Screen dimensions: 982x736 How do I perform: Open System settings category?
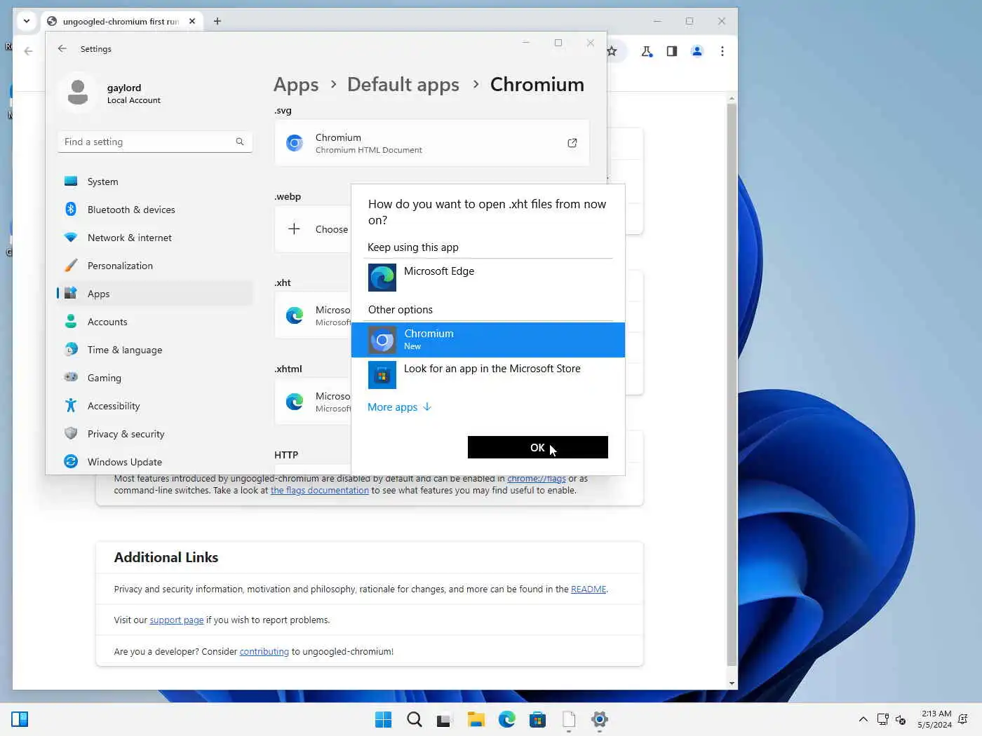pos(155,182)
